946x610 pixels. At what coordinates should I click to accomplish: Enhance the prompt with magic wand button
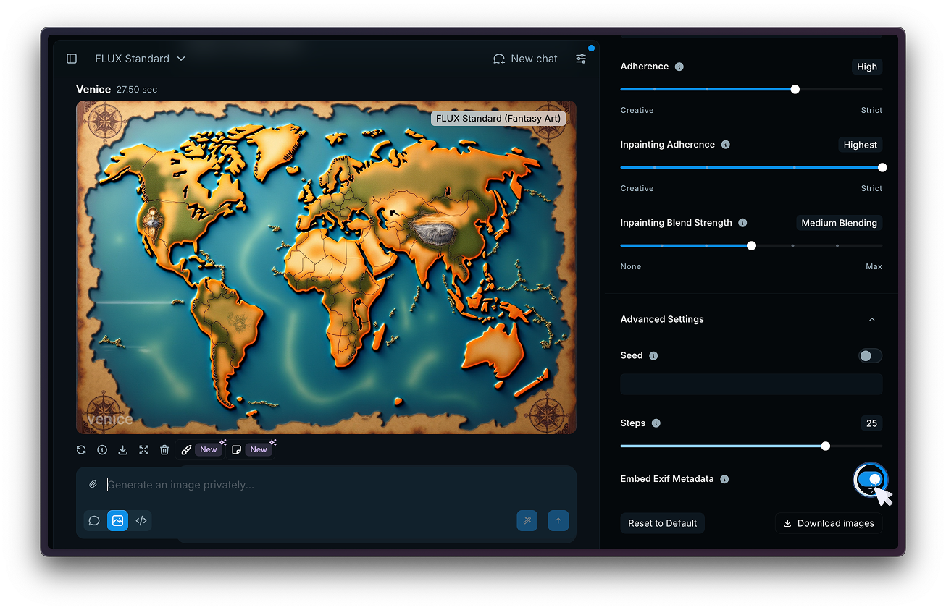pyautogui.click(x=527, y=521)
